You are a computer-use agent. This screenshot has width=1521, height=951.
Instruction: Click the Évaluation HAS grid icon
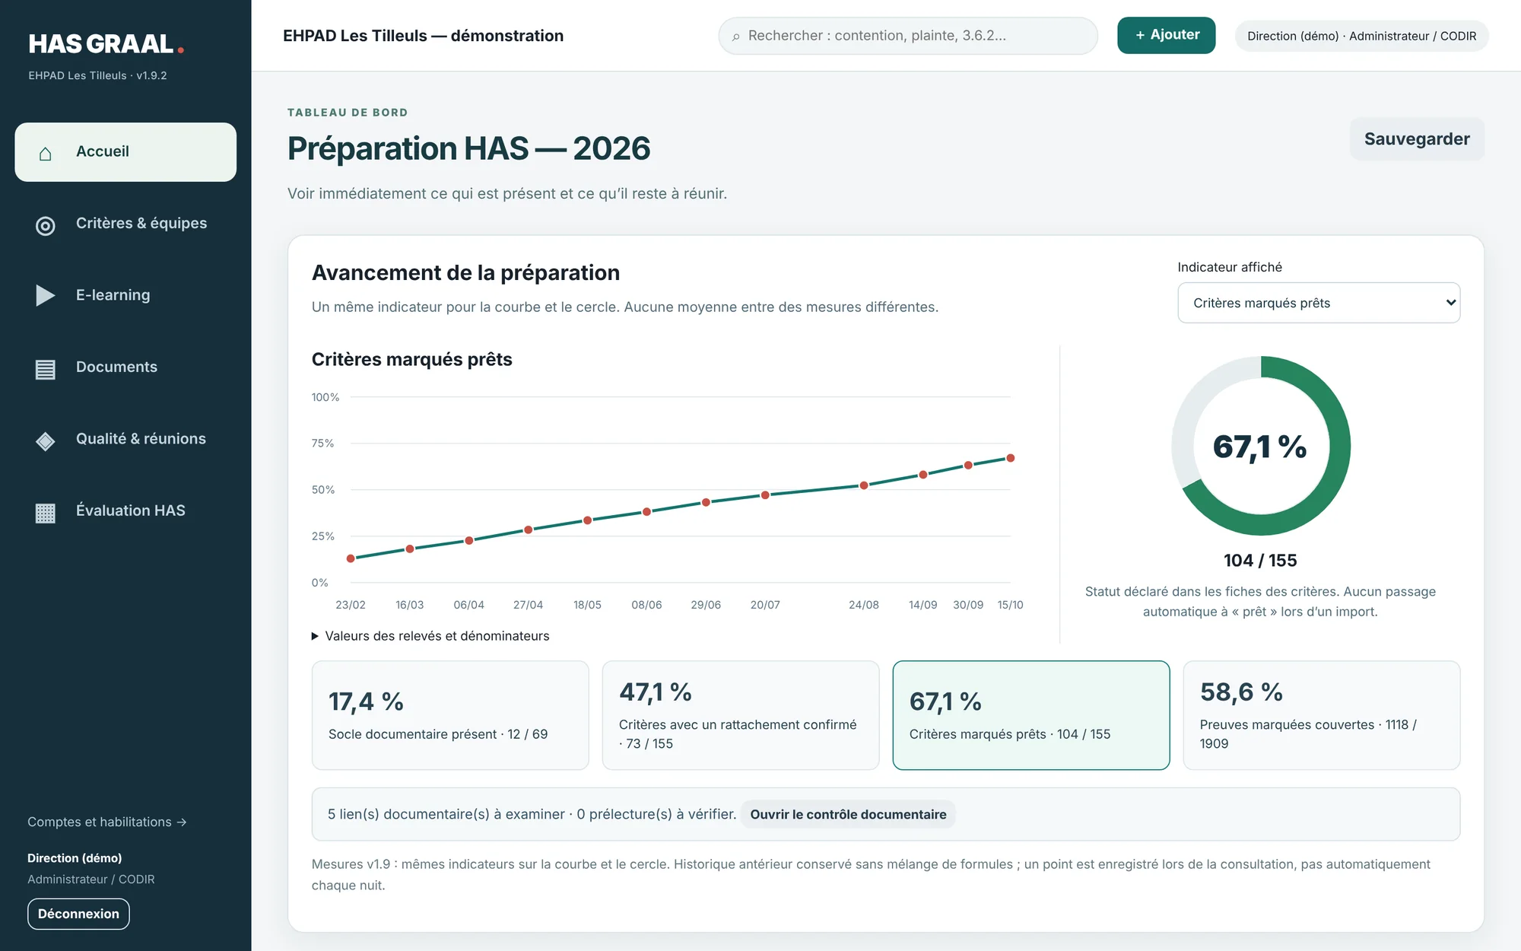[46, 513]
